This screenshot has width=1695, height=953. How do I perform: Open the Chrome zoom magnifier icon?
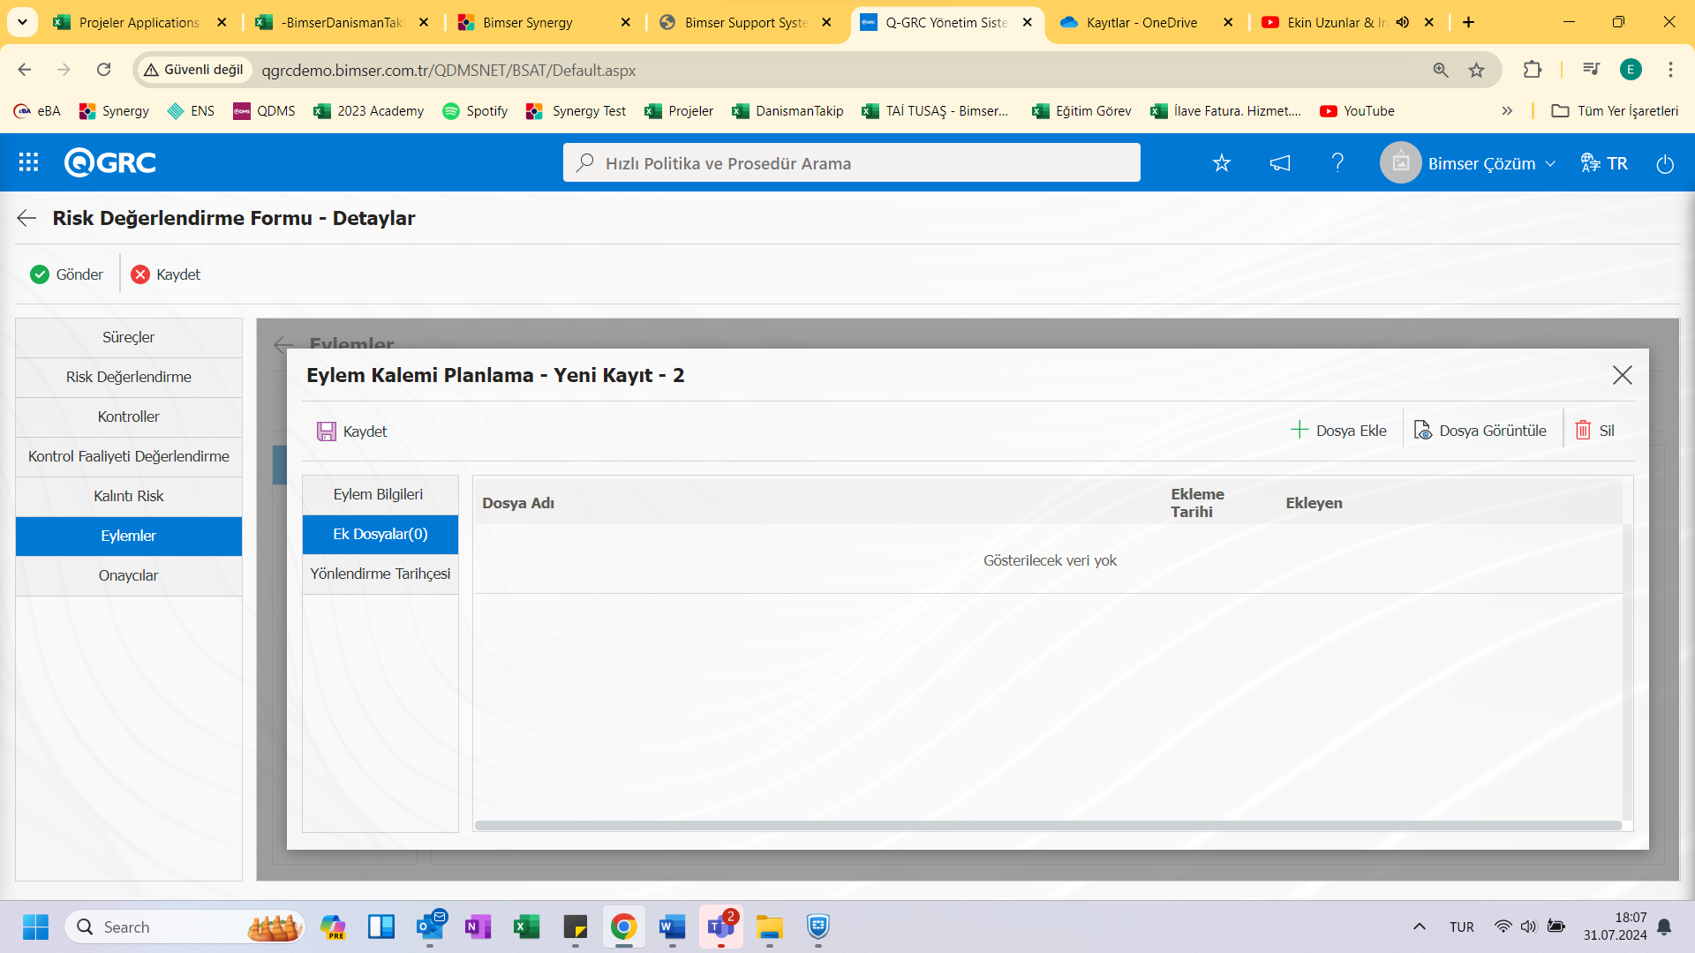coord(1441,70)
